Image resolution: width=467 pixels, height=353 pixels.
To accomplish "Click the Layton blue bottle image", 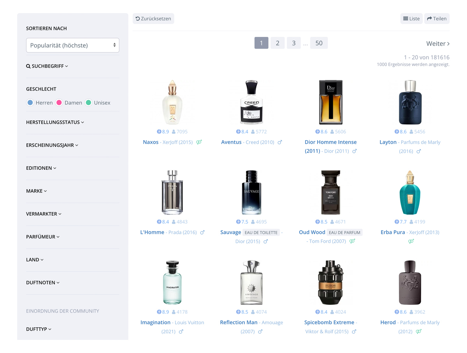I will 410,102.
